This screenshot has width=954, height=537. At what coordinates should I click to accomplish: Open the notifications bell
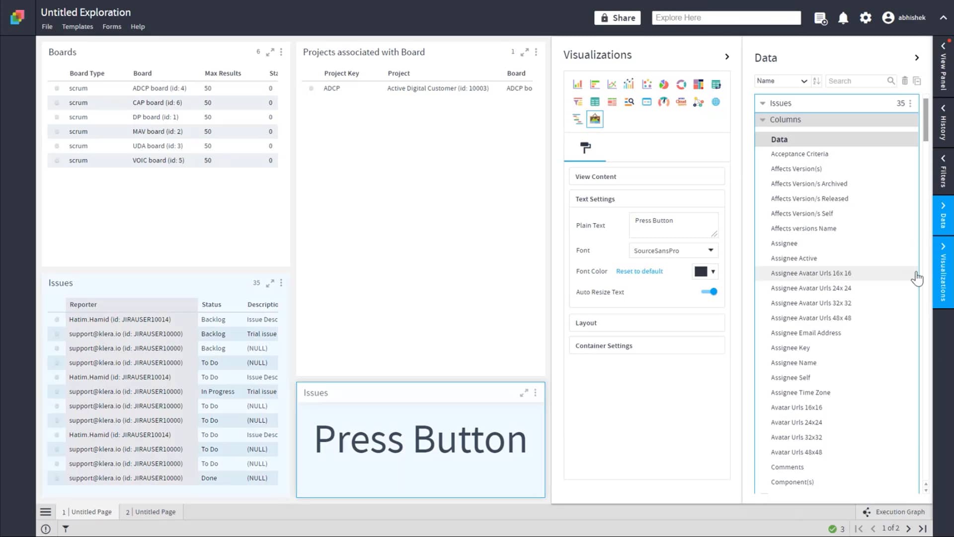843,18
